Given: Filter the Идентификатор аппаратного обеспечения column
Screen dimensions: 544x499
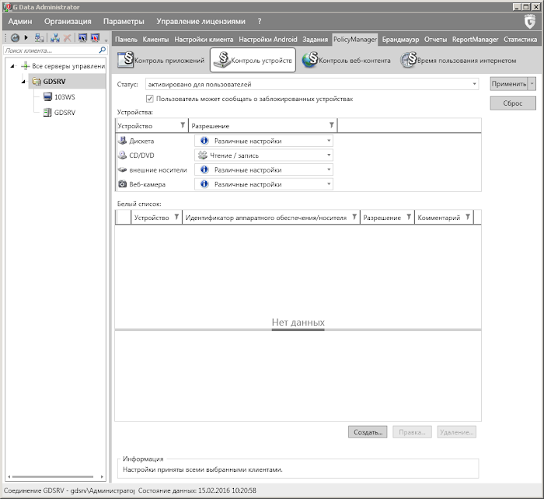Looking at the screenshot, I should (354, 217).
